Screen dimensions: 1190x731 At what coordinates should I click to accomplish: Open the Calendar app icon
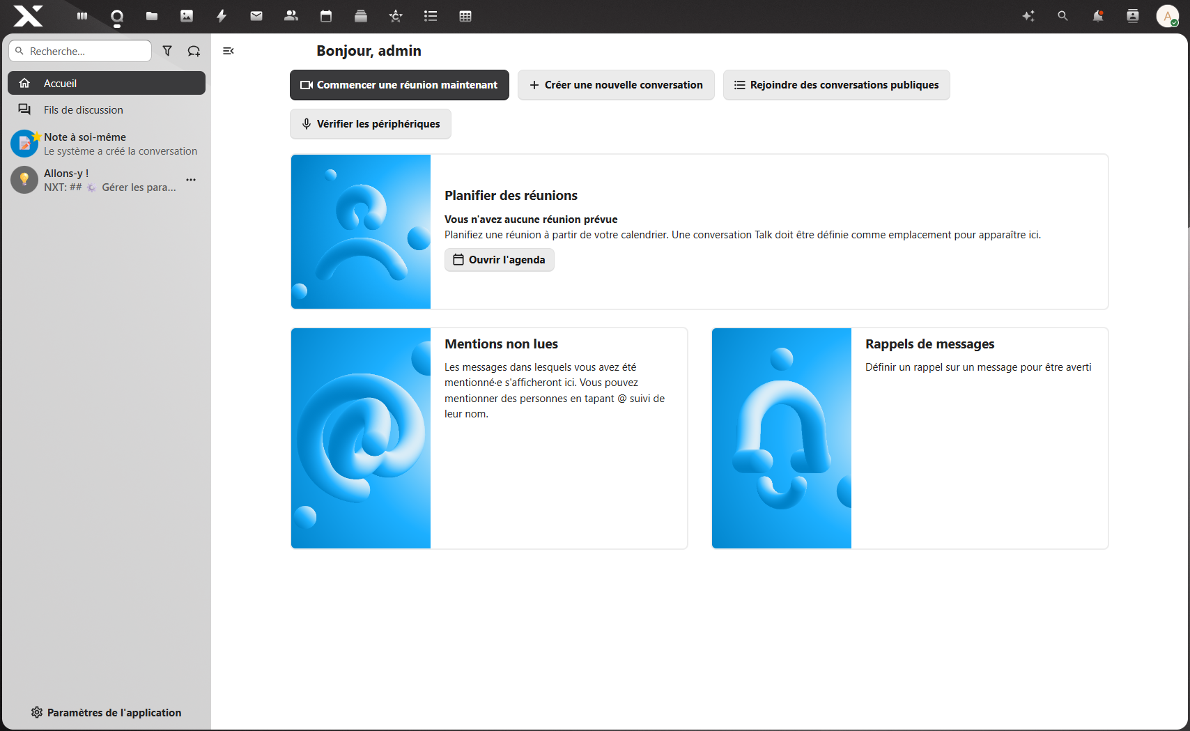click(326, 16)
